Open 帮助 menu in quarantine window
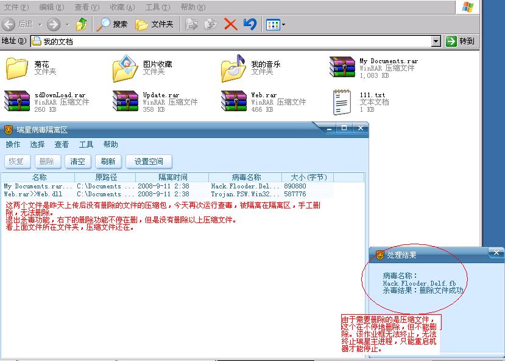The image size is (505, 361). coord(110,144)
